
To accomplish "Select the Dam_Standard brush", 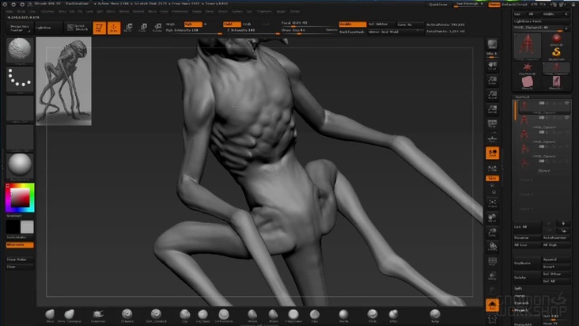I will pyautogui.click(x=156, y=315).
